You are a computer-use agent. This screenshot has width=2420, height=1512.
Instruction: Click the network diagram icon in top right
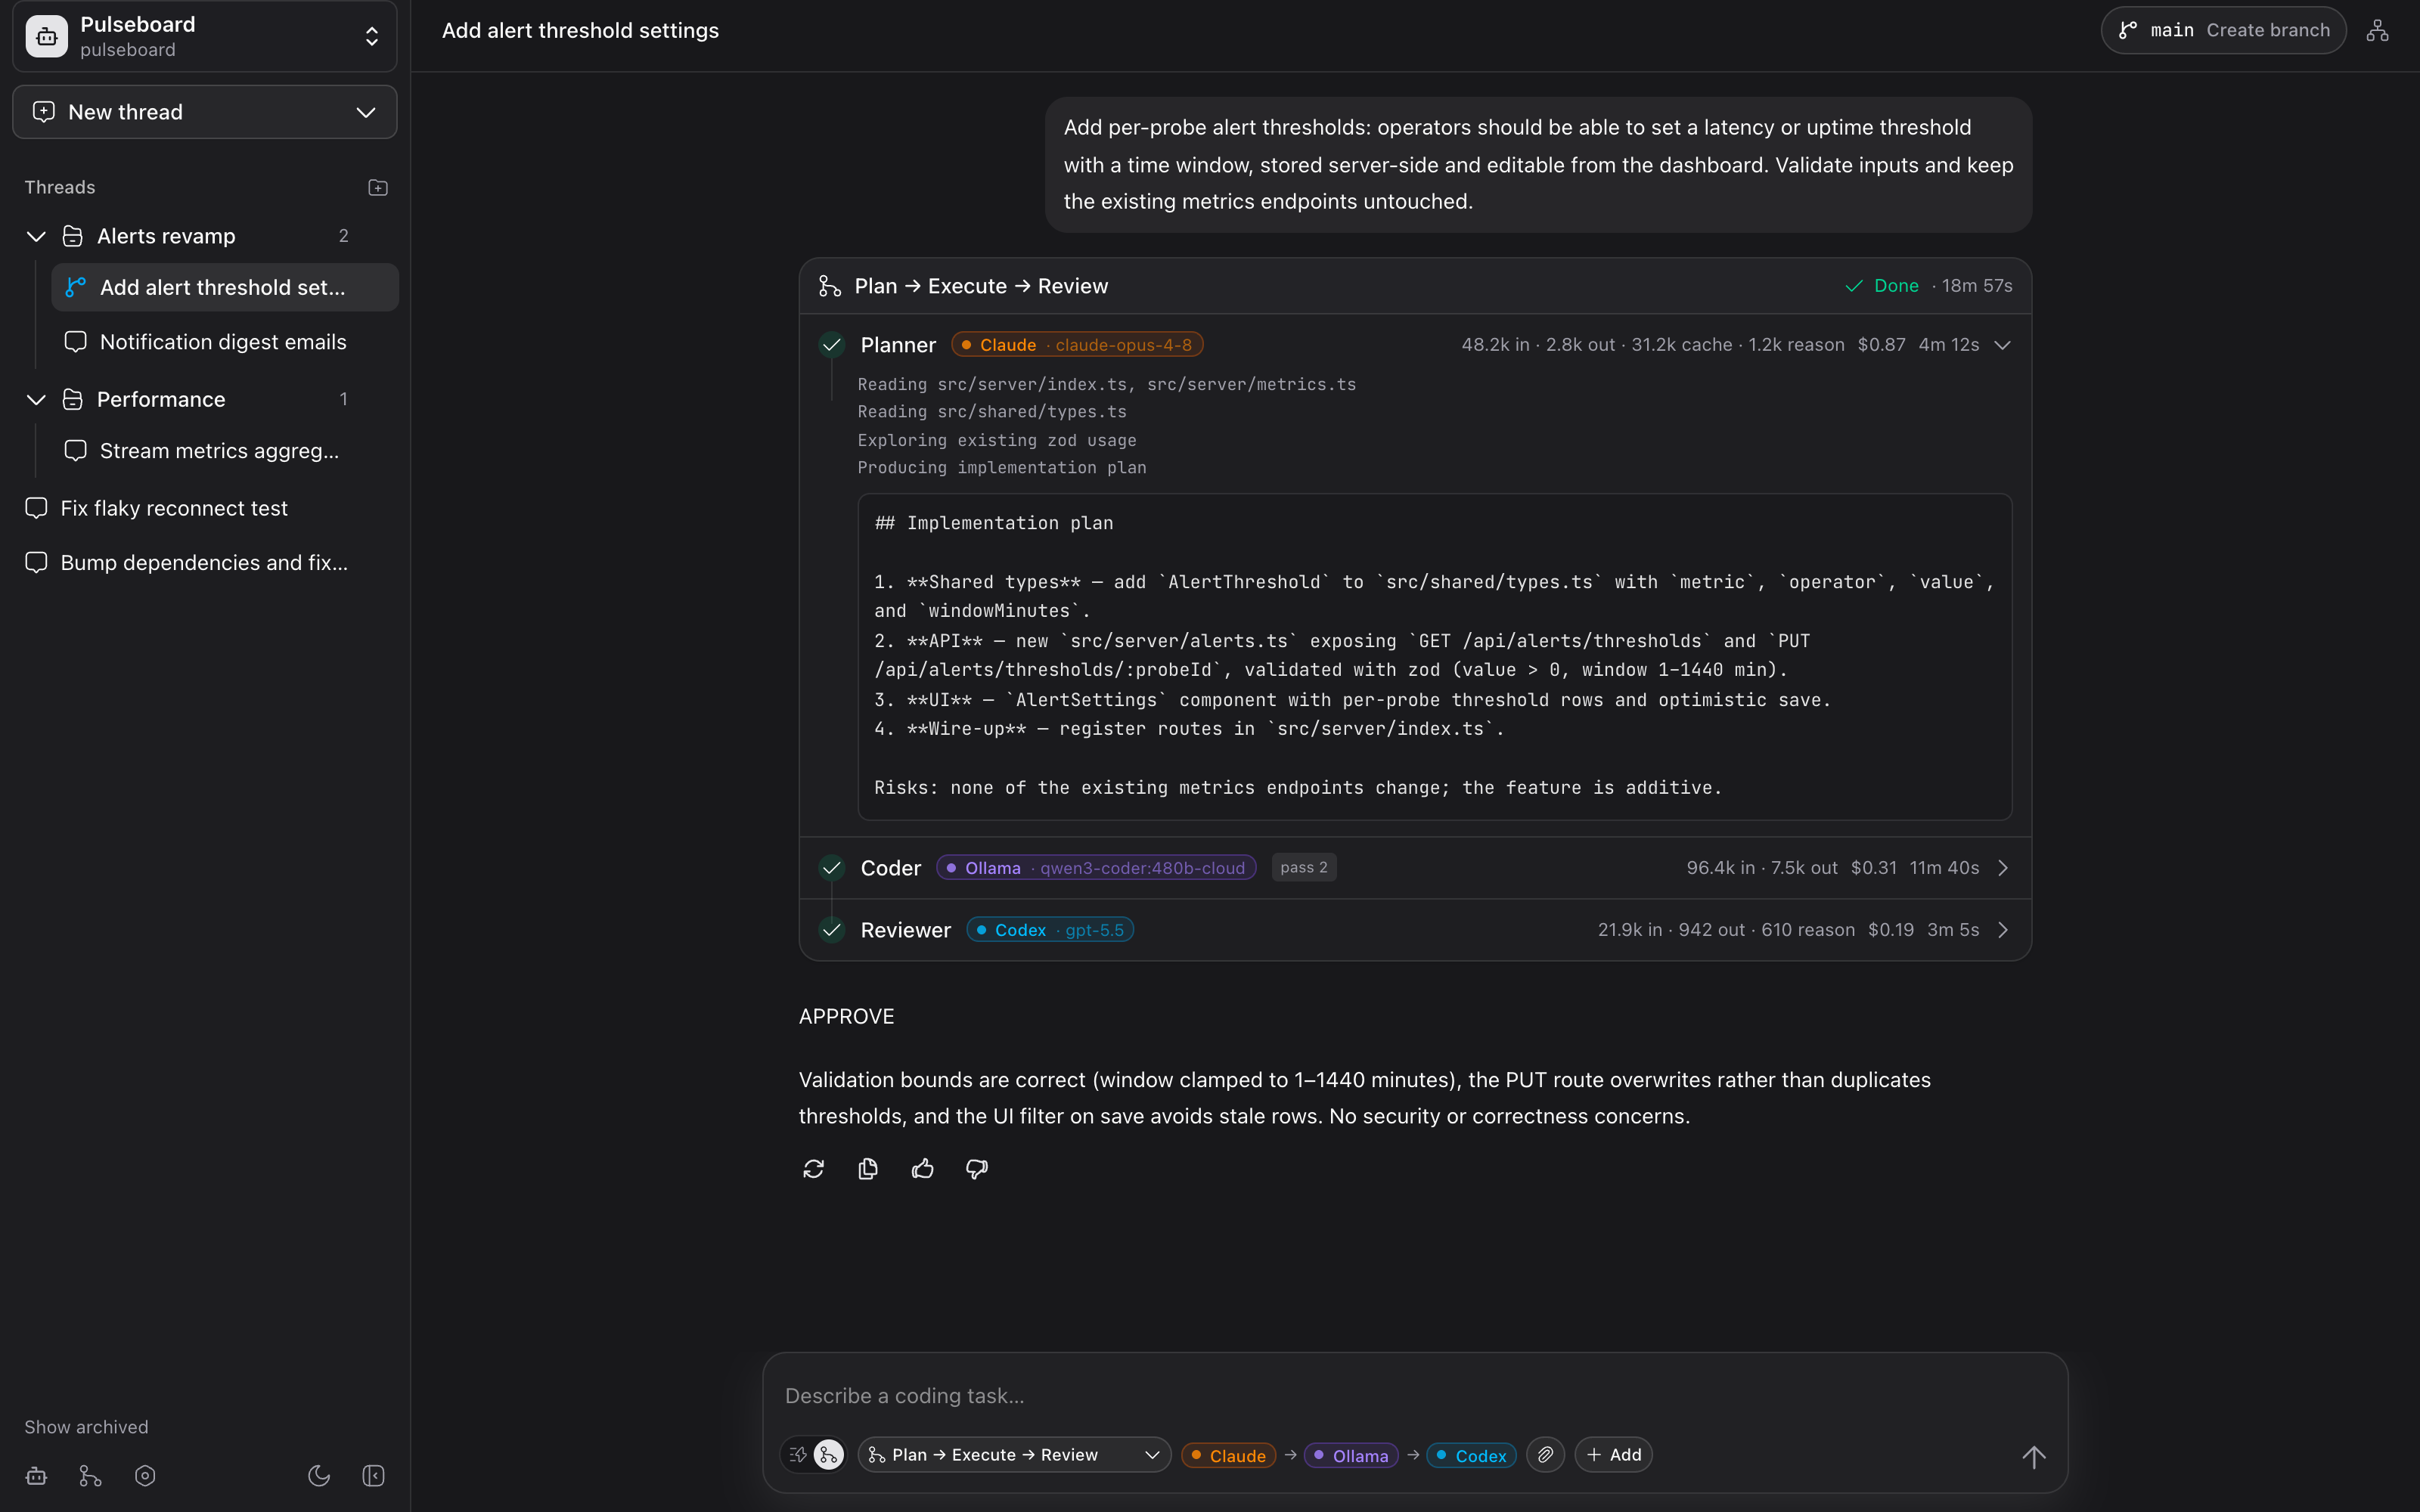tap(2378, 31)
